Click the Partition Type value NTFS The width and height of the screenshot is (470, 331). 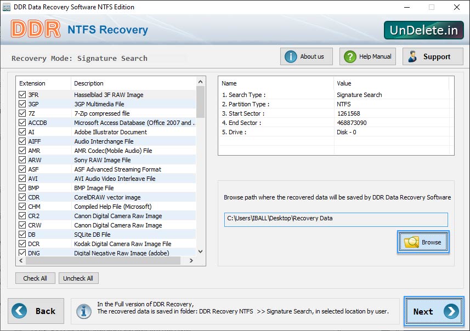tap(343, 104)
